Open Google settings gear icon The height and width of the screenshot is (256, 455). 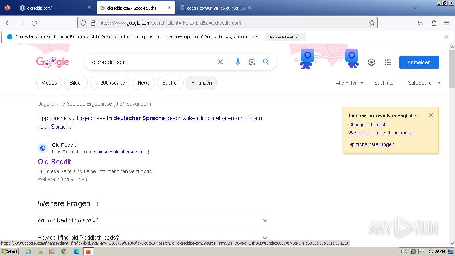click(x=371, y=62)
